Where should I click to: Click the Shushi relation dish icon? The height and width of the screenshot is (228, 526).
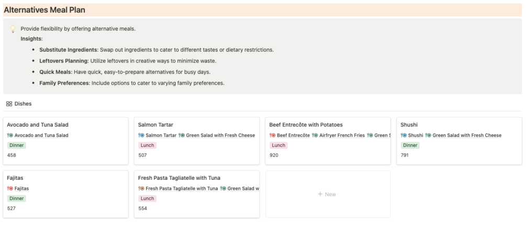click(404, 135)
